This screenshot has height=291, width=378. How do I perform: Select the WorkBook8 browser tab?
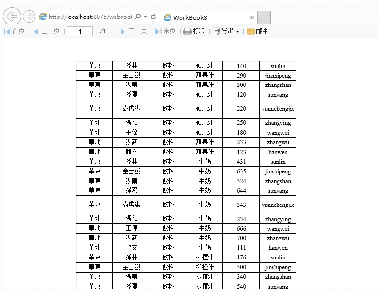pos(209,17)
